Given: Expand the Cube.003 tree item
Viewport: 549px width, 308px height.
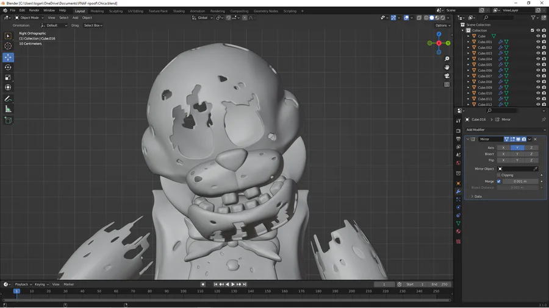Looking at the screenshot, I should tap(468, 54).
